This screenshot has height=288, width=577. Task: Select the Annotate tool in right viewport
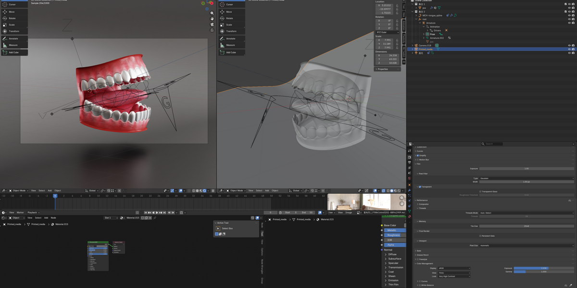pos(231,38)
